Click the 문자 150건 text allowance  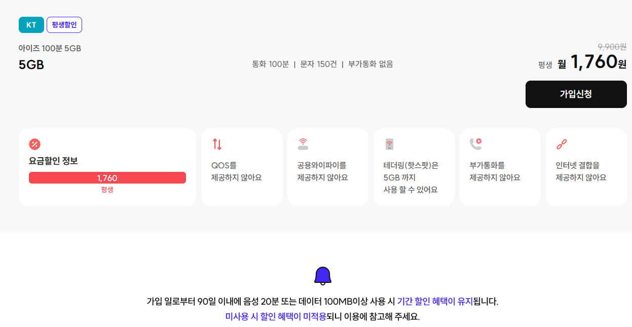(318, 64)
